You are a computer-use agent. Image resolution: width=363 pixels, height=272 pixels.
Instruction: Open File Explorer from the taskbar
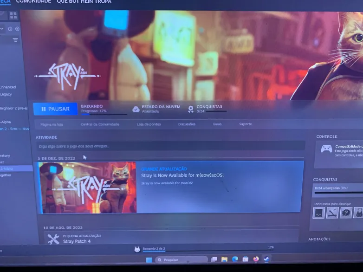pyautogui.click(x=224, y=259)
